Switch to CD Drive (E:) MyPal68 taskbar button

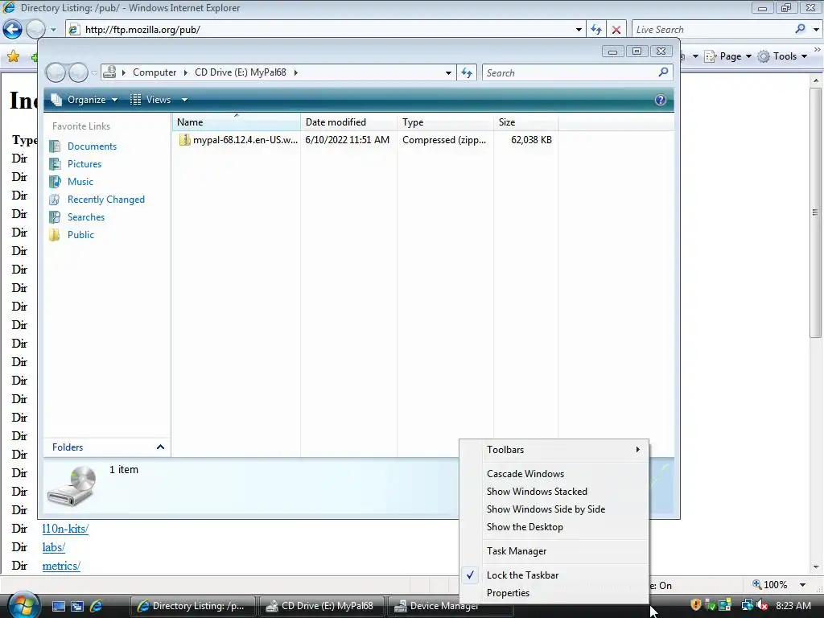[x=322, y=606]
